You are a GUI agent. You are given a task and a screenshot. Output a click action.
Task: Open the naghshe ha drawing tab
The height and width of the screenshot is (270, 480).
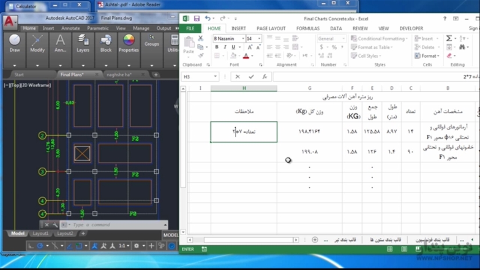[x=119, y=75]
